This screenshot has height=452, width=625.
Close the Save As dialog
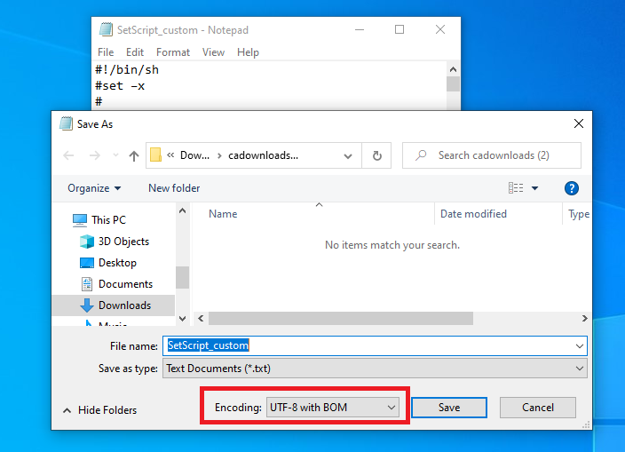(x=579, y=124)
